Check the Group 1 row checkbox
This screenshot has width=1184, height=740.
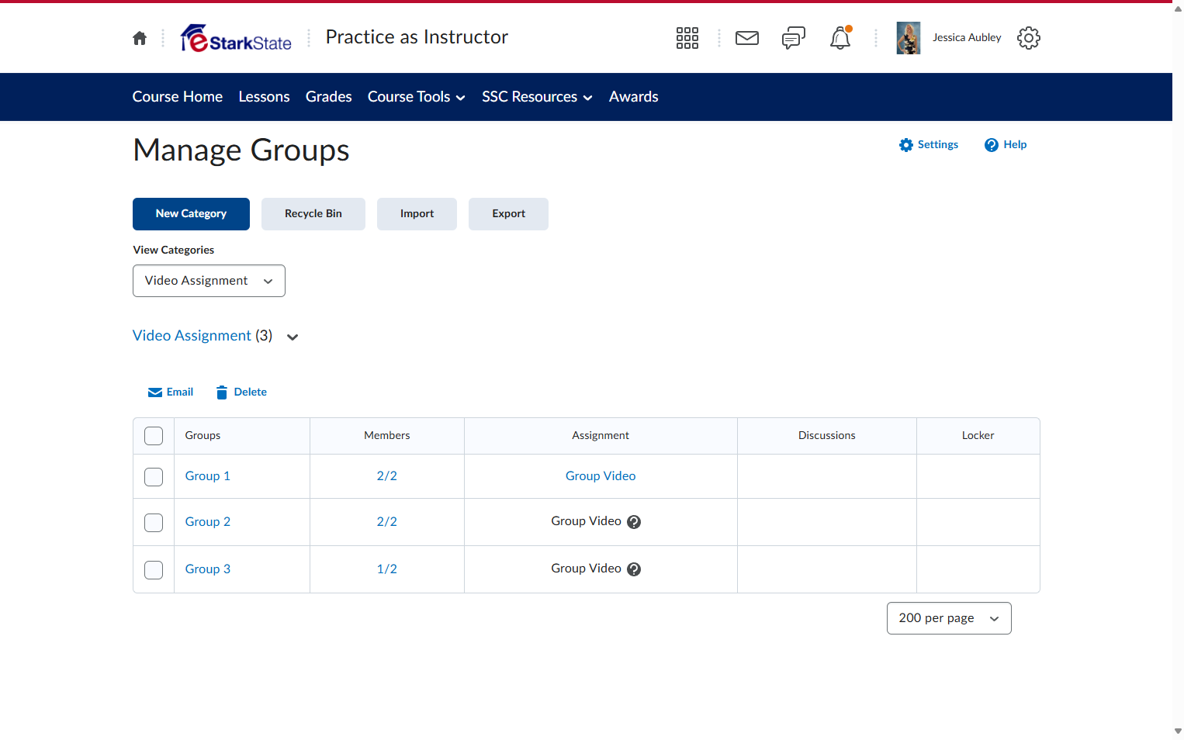click(154, 476)
